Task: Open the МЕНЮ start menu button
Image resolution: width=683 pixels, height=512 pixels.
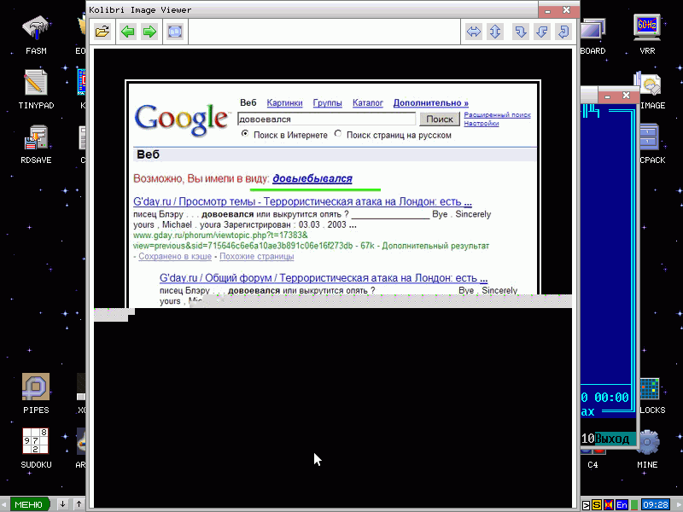Action: tap(28, 504)
